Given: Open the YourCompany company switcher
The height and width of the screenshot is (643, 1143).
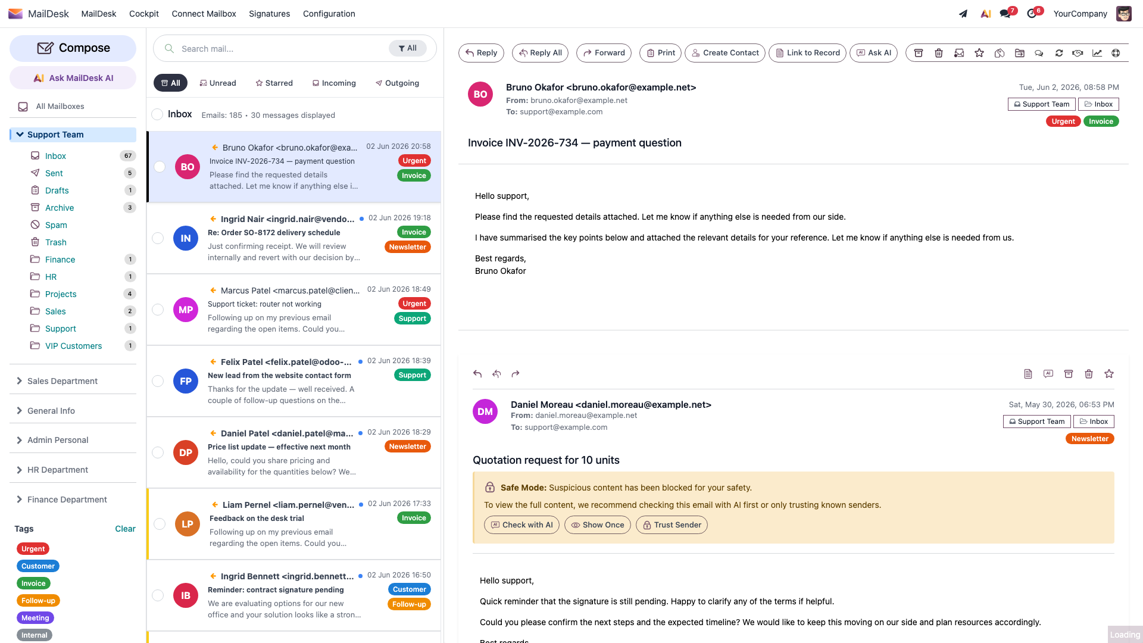Looking at the screenshot, I should click(x=1080, y=14).
